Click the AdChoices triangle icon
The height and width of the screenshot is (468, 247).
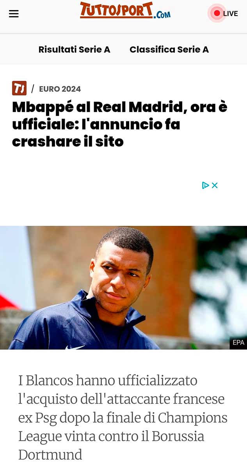pos(205,185)
